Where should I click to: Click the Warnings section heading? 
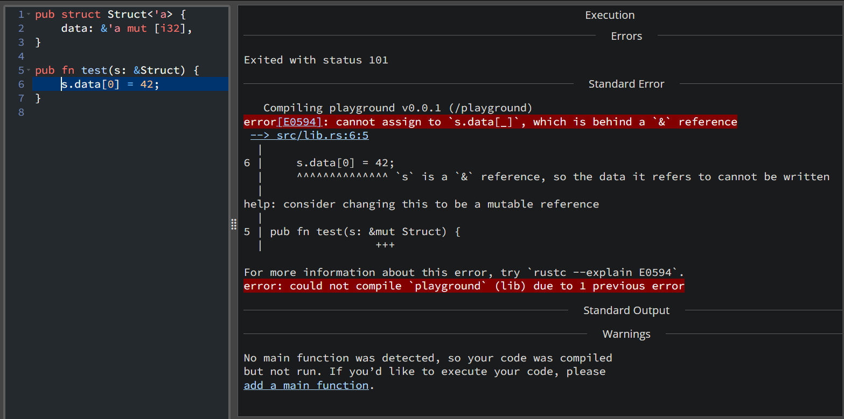click(x=626, y=334)
